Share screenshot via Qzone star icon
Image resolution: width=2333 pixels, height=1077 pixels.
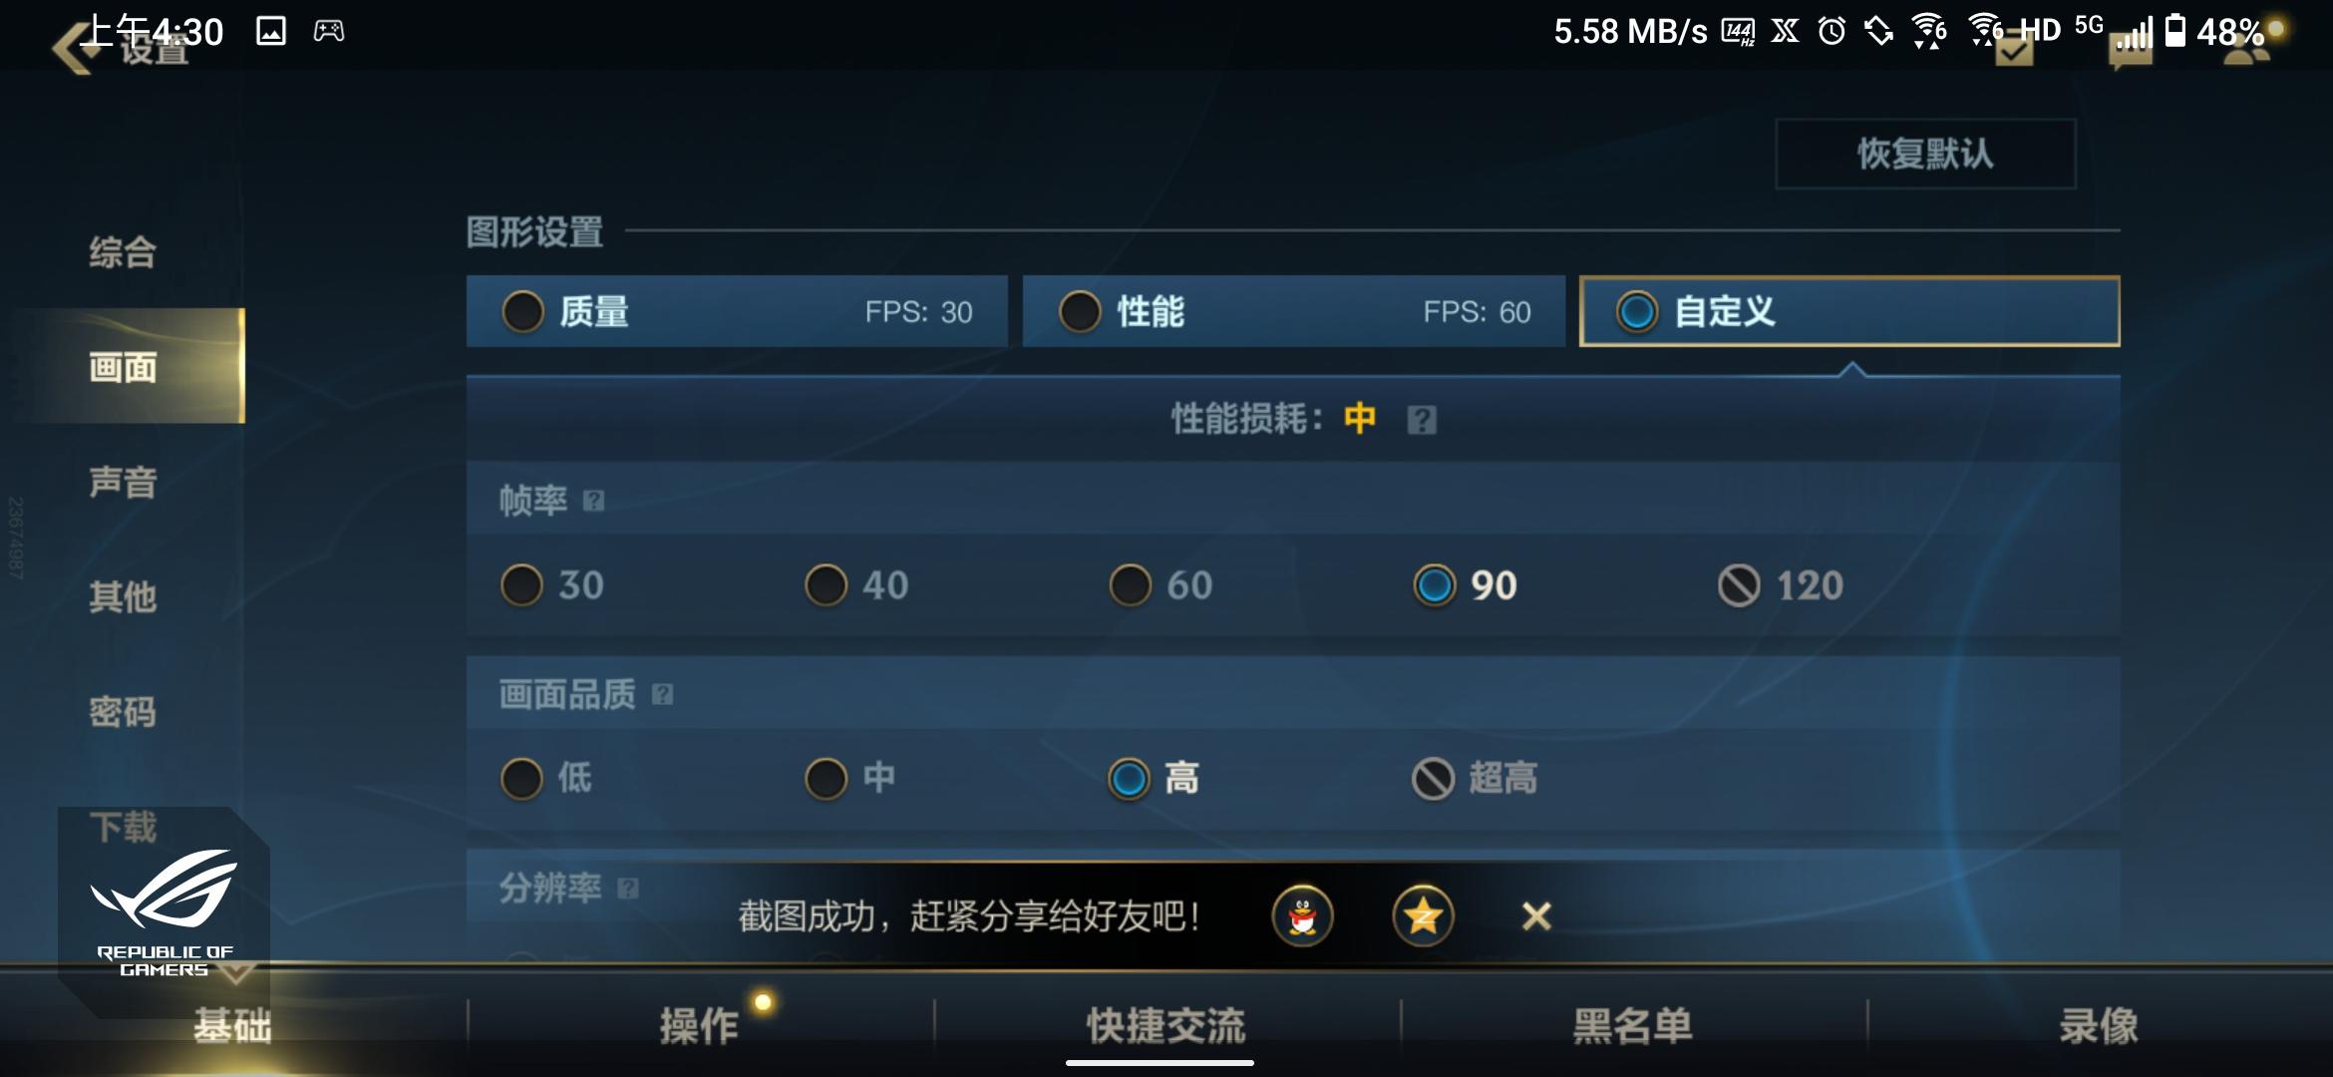(1423, 915)
